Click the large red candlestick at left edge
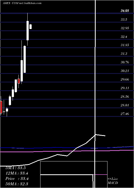This screenshot has height=188, width=134. 1,107
